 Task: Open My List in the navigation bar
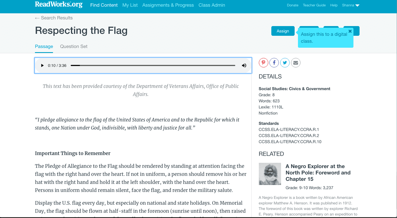click(130, 5)
